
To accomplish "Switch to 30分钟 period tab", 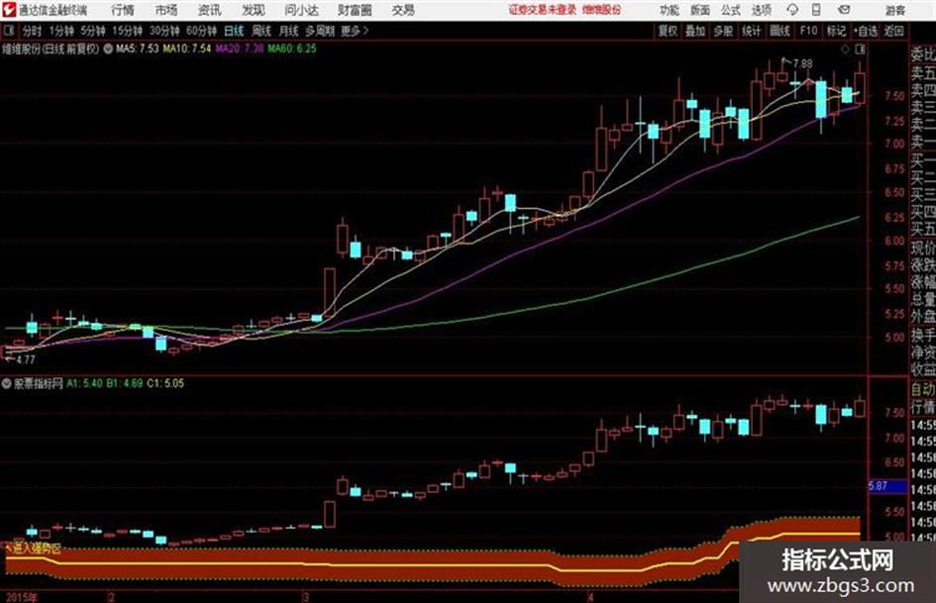I will coord(164,31).
